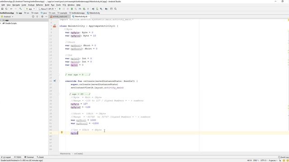Screen dimensions: 289x162
Task: Build project with the hammer icon
Action: (x=20, y=9)
